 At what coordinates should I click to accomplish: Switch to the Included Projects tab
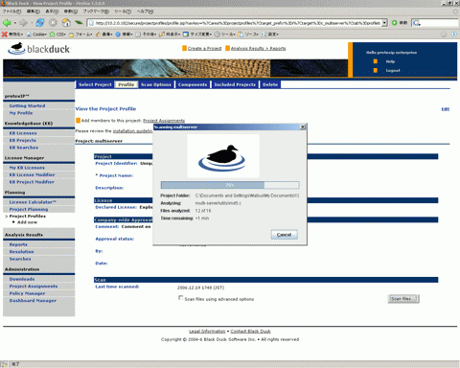point(235,84)
